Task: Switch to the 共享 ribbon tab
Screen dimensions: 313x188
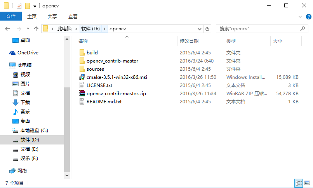Action: point(52,16)
